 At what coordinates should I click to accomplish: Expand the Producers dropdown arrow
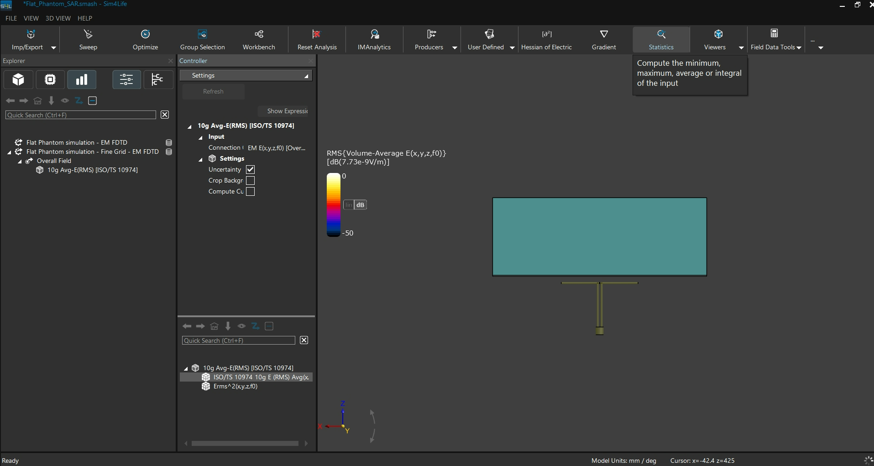(x=455, y=47)
